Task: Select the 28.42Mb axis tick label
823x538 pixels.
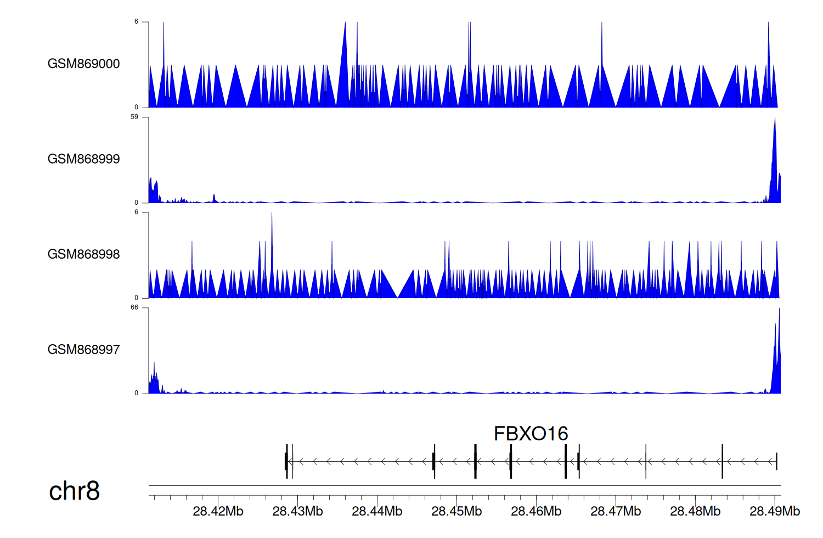Action: [218, 512]
